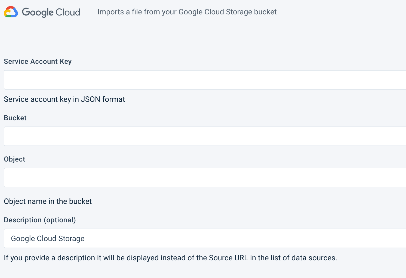Viewport: 406px width, 278px height.
Task: Click the "Description (optional)" label
Action: [40, 220]
